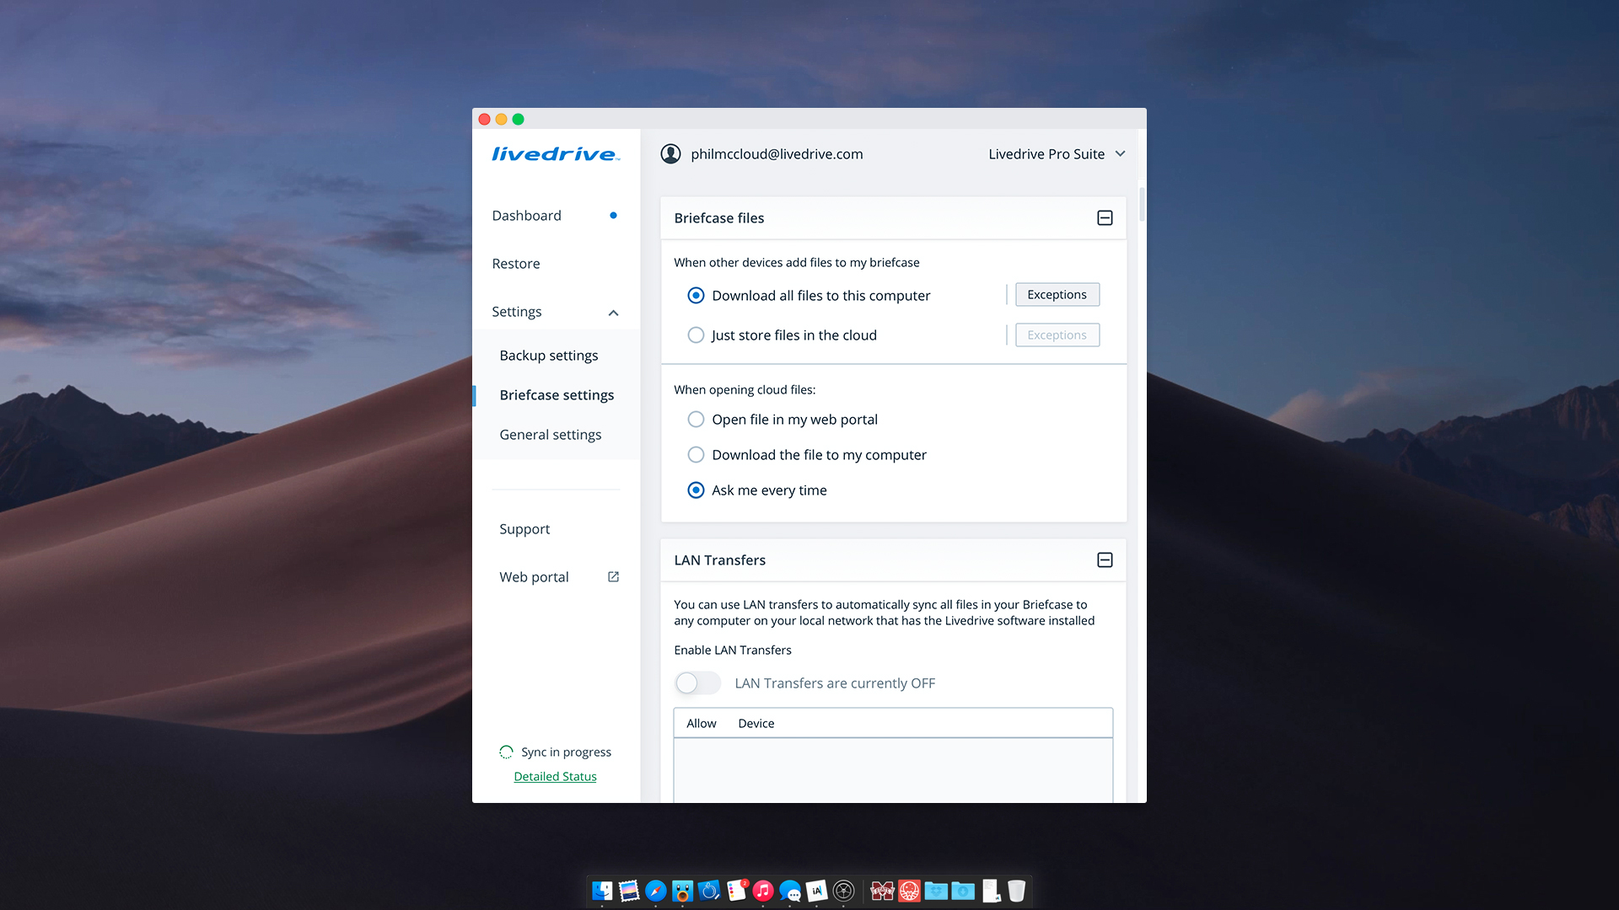The height and width of the screenshot is (910, 1619).
Task: Click the blue dot beside Dashboard
Action: click(613, 216)
